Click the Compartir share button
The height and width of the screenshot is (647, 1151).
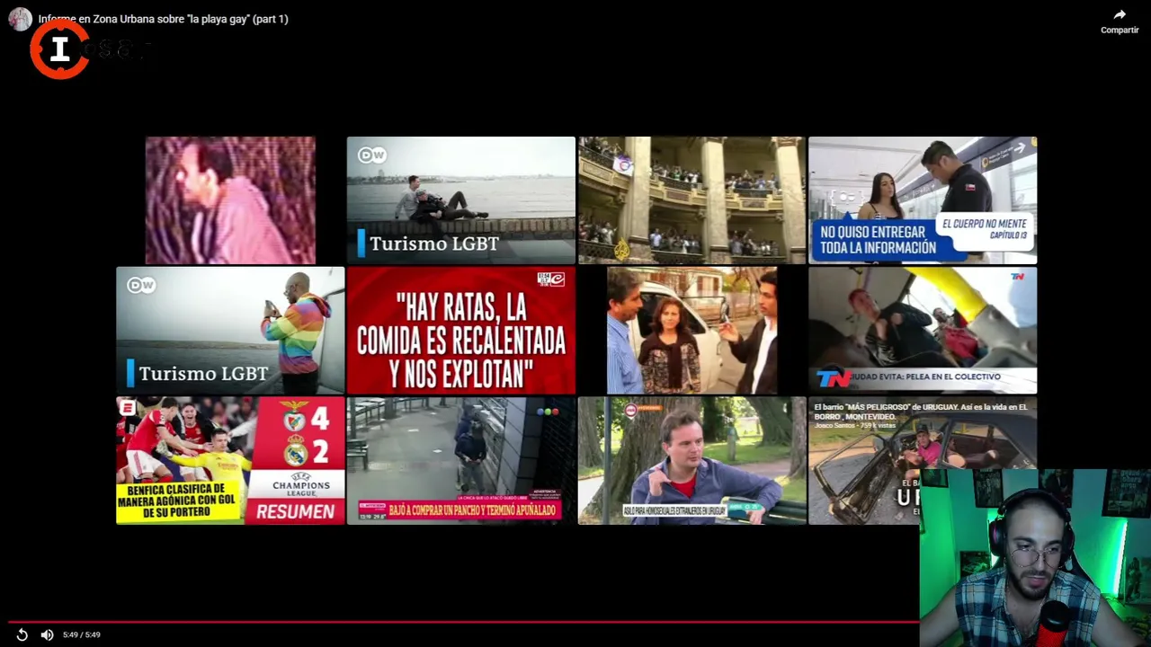pos(1120,22)
